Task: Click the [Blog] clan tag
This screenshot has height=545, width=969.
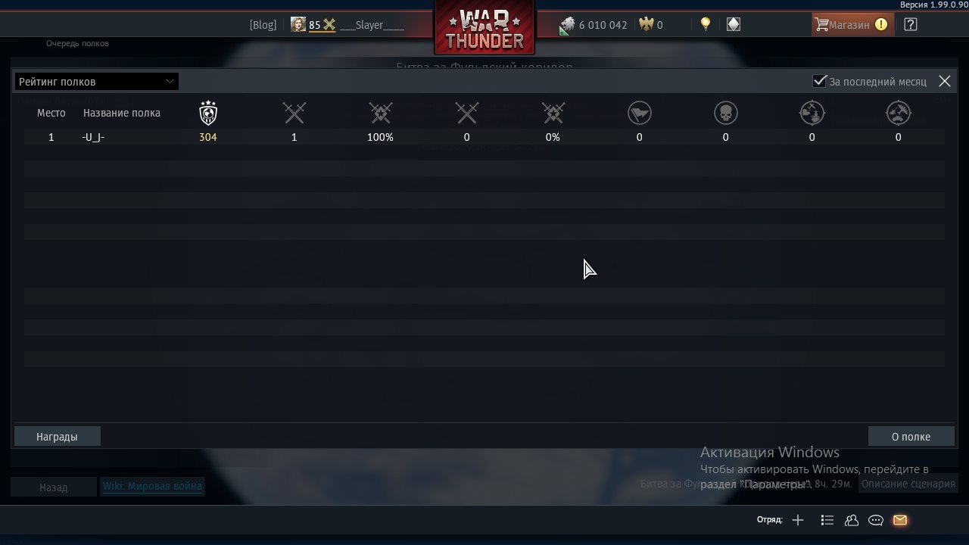Action: click(263, 25)
